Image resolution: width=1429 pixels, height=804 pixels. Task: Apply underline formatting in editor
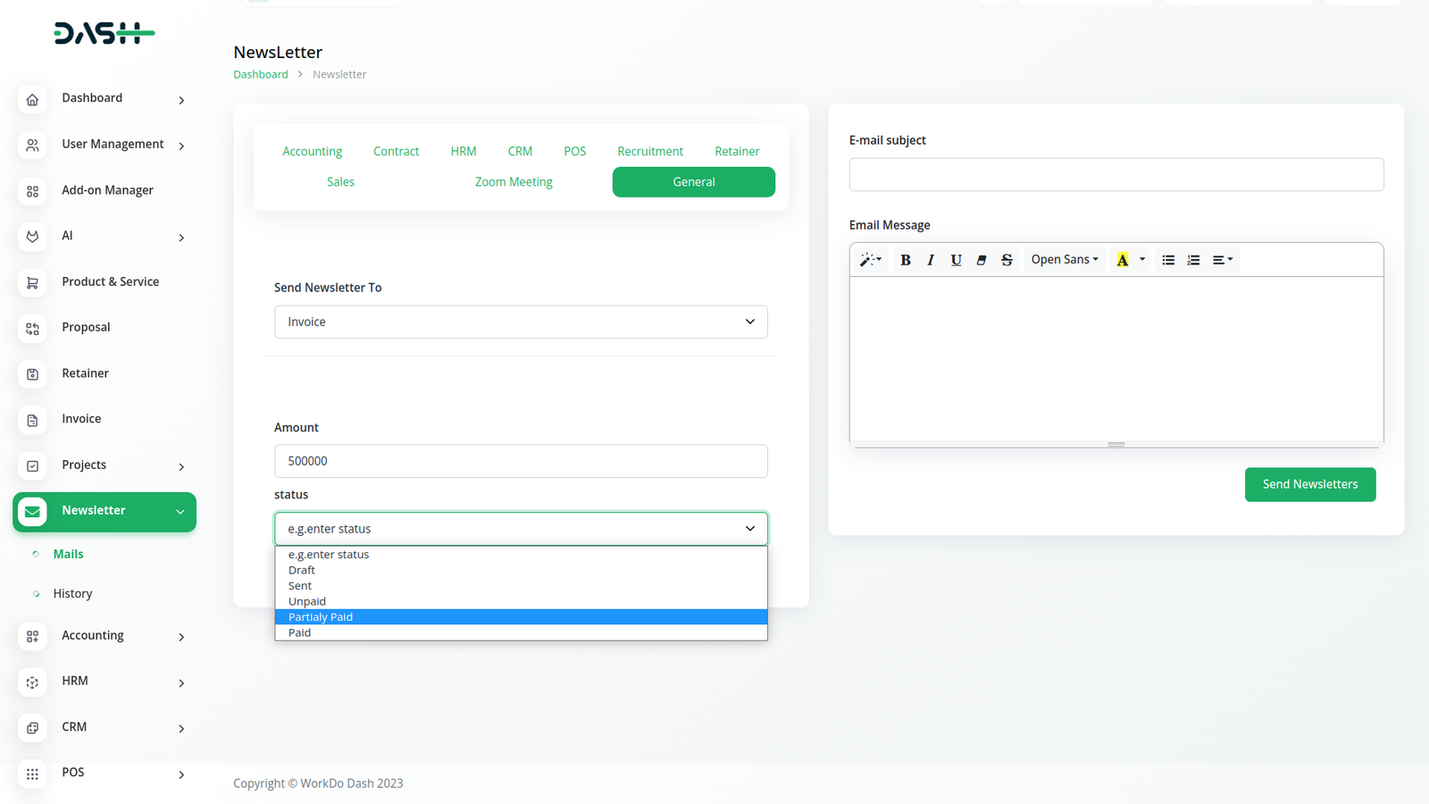(x=956, y=260)
